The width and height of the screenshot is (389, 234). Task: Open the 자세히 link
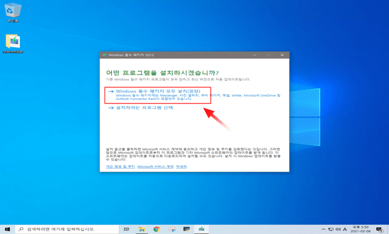tap(181, 167)
